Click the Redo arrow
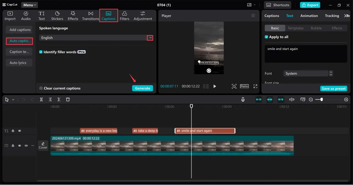Viewport: 353px width, 185px height. tap(33, 100)
